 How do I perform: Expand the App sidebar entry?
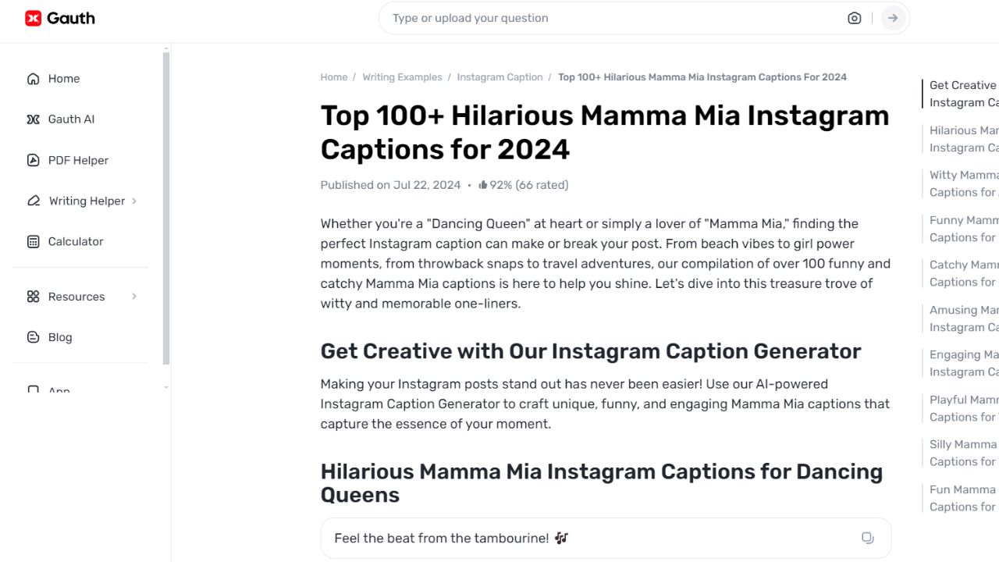pos(59,389)
